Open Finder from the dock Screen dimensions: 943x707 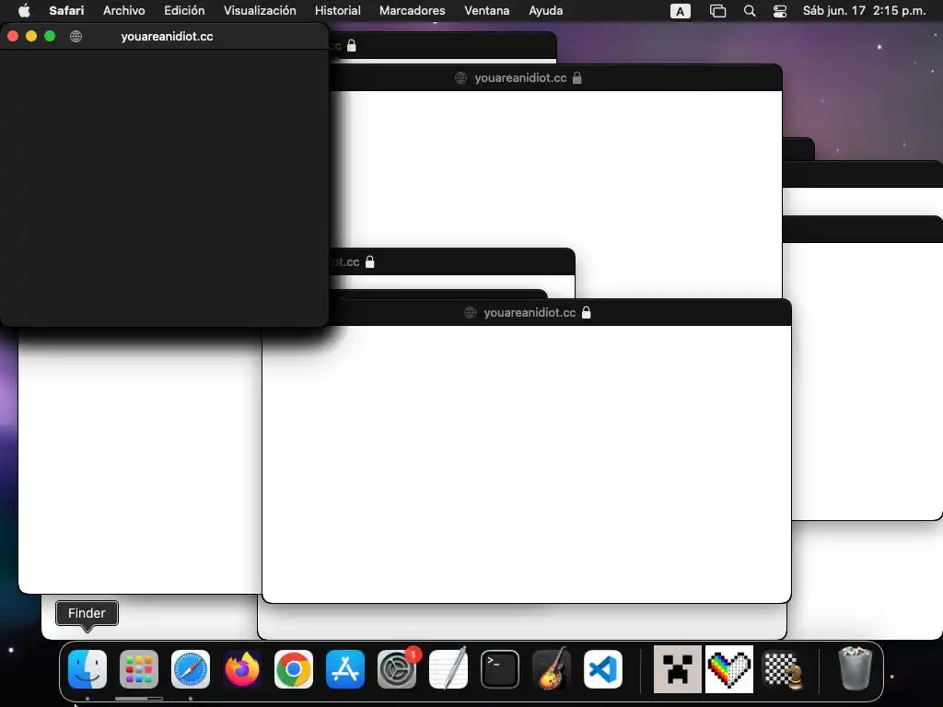87,669
